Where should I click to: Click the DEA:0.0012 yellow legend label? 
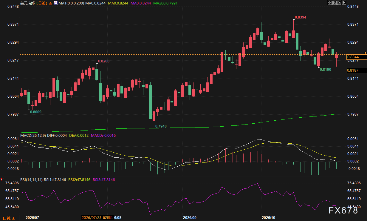(79, 136)
